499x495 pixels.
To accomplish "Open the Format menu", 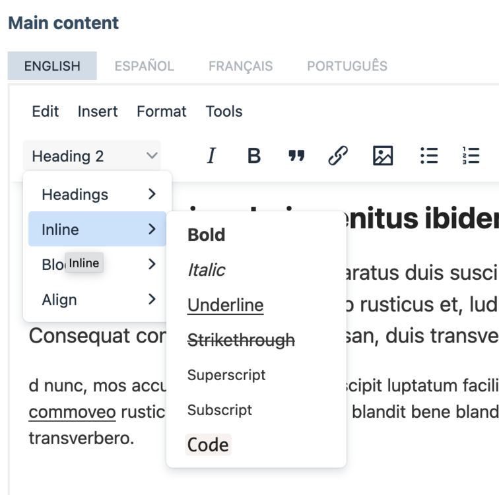I will (162, 112).
